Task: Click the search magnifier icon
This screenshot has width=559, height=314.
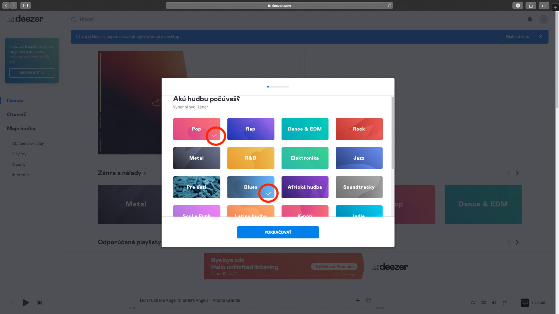Action: (73, 19)
